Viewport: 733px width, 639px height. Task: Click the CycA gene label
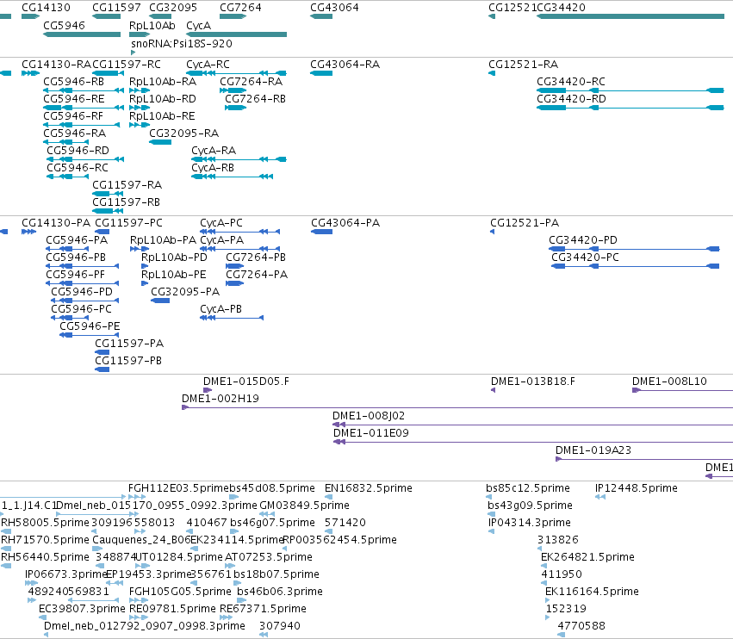coord(198,26)
